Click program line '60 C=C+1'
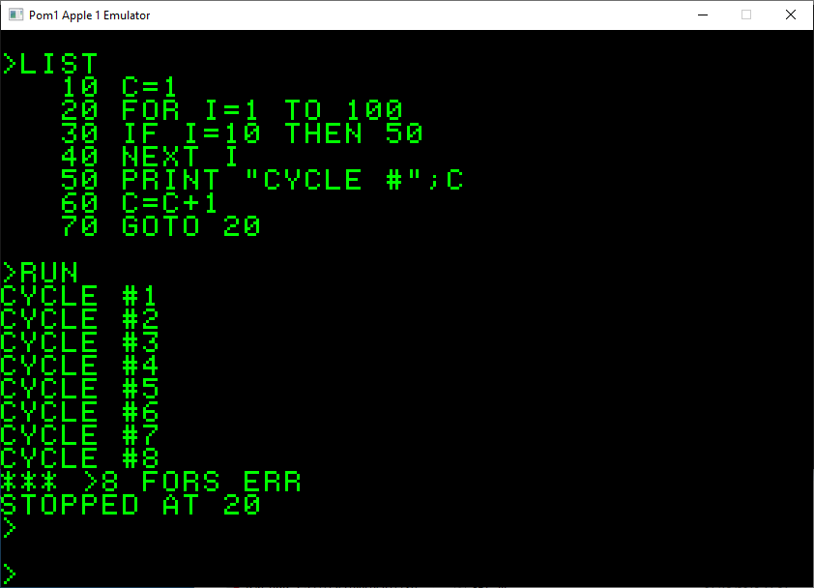Screen dimensions: 814x588 [x=139, y=202]
